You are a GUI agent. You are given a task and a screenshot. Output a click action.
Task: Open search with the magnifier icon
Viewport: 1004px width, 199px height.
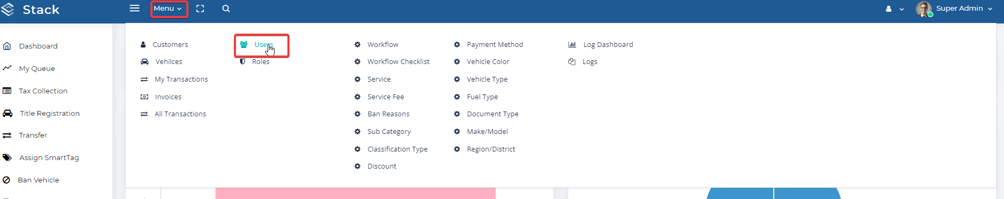(x=226, y=9)
